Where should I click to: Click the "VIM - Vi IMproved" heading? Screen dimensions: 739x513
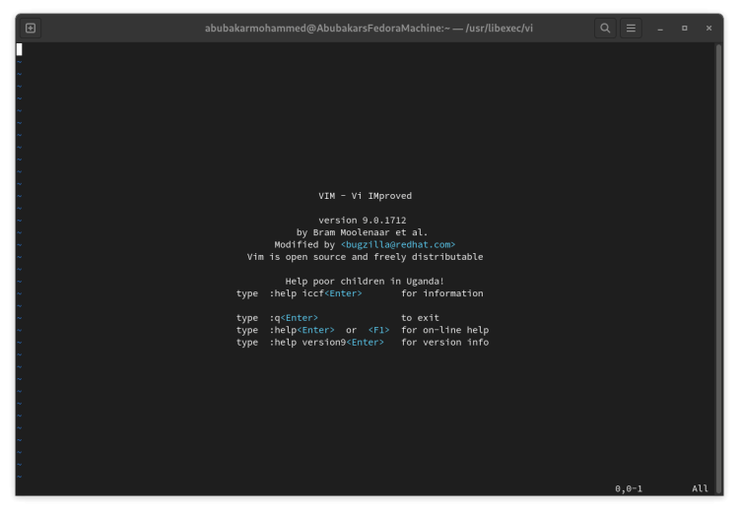[365, 196]
